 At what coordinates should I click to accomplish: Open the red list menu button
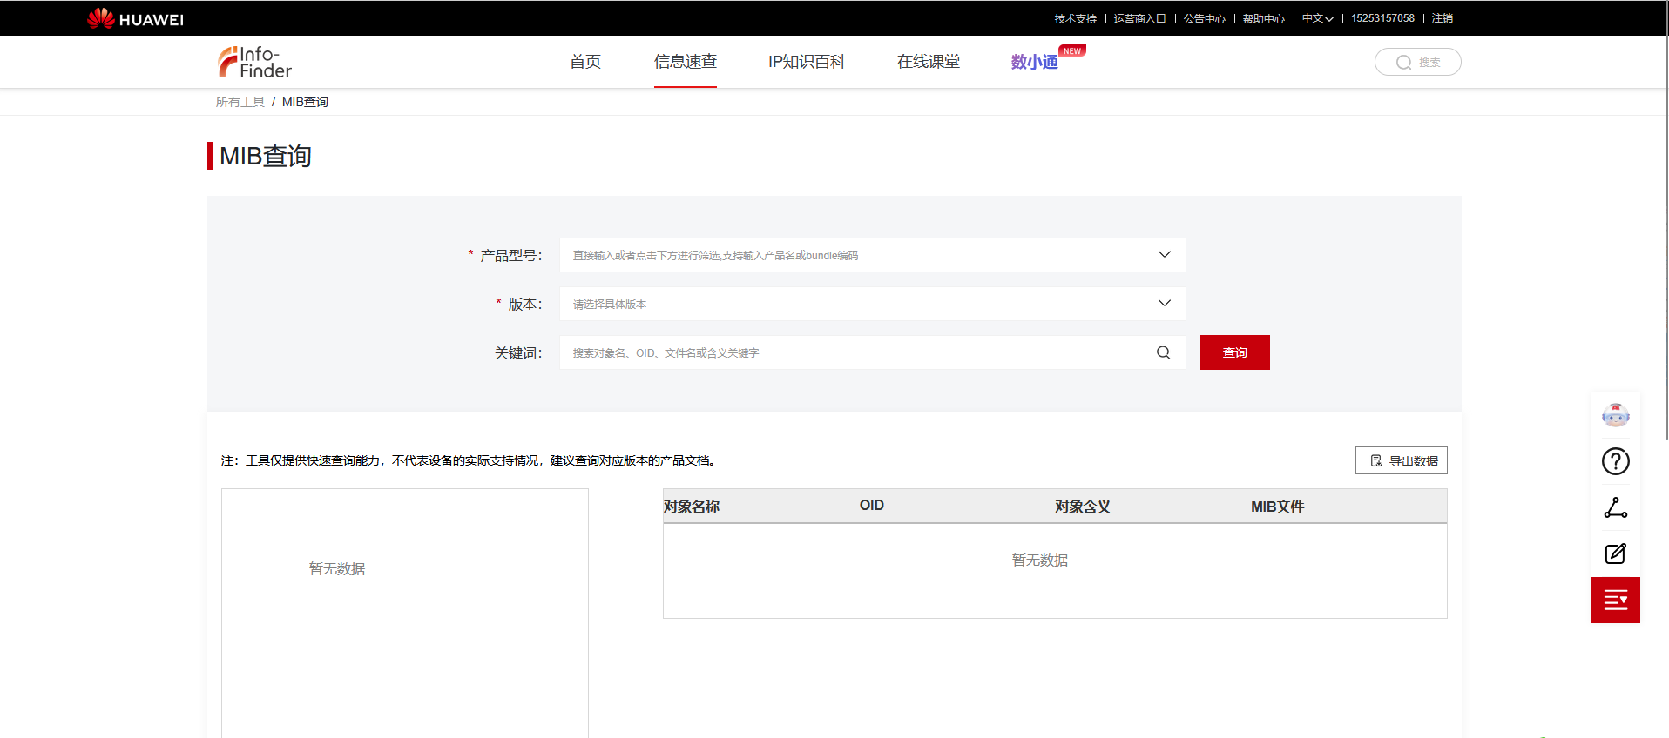pos(1616,600)
